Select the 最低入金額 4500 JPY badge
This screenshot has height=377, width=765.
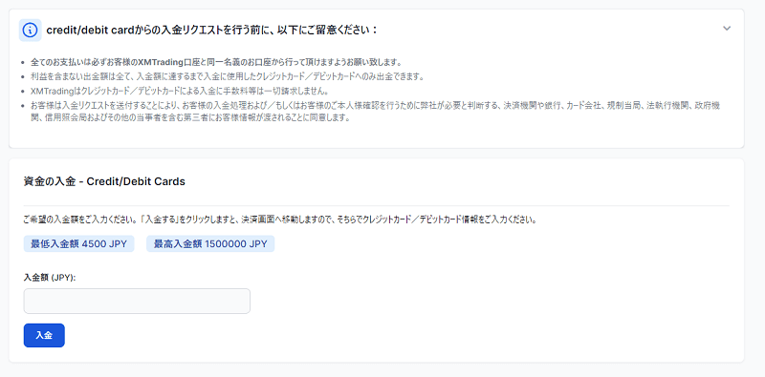(78, 244)
